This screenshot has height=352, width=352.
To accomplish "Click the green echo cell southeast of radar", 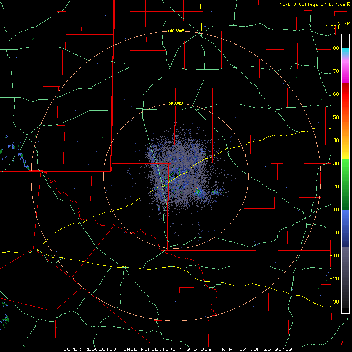I will pos(198,191).
